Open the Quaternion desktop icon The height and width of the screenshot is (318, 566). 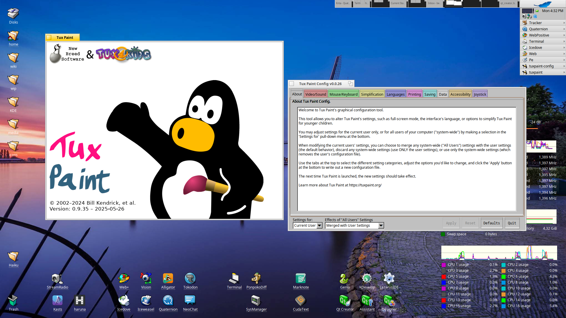click(168, 301)
